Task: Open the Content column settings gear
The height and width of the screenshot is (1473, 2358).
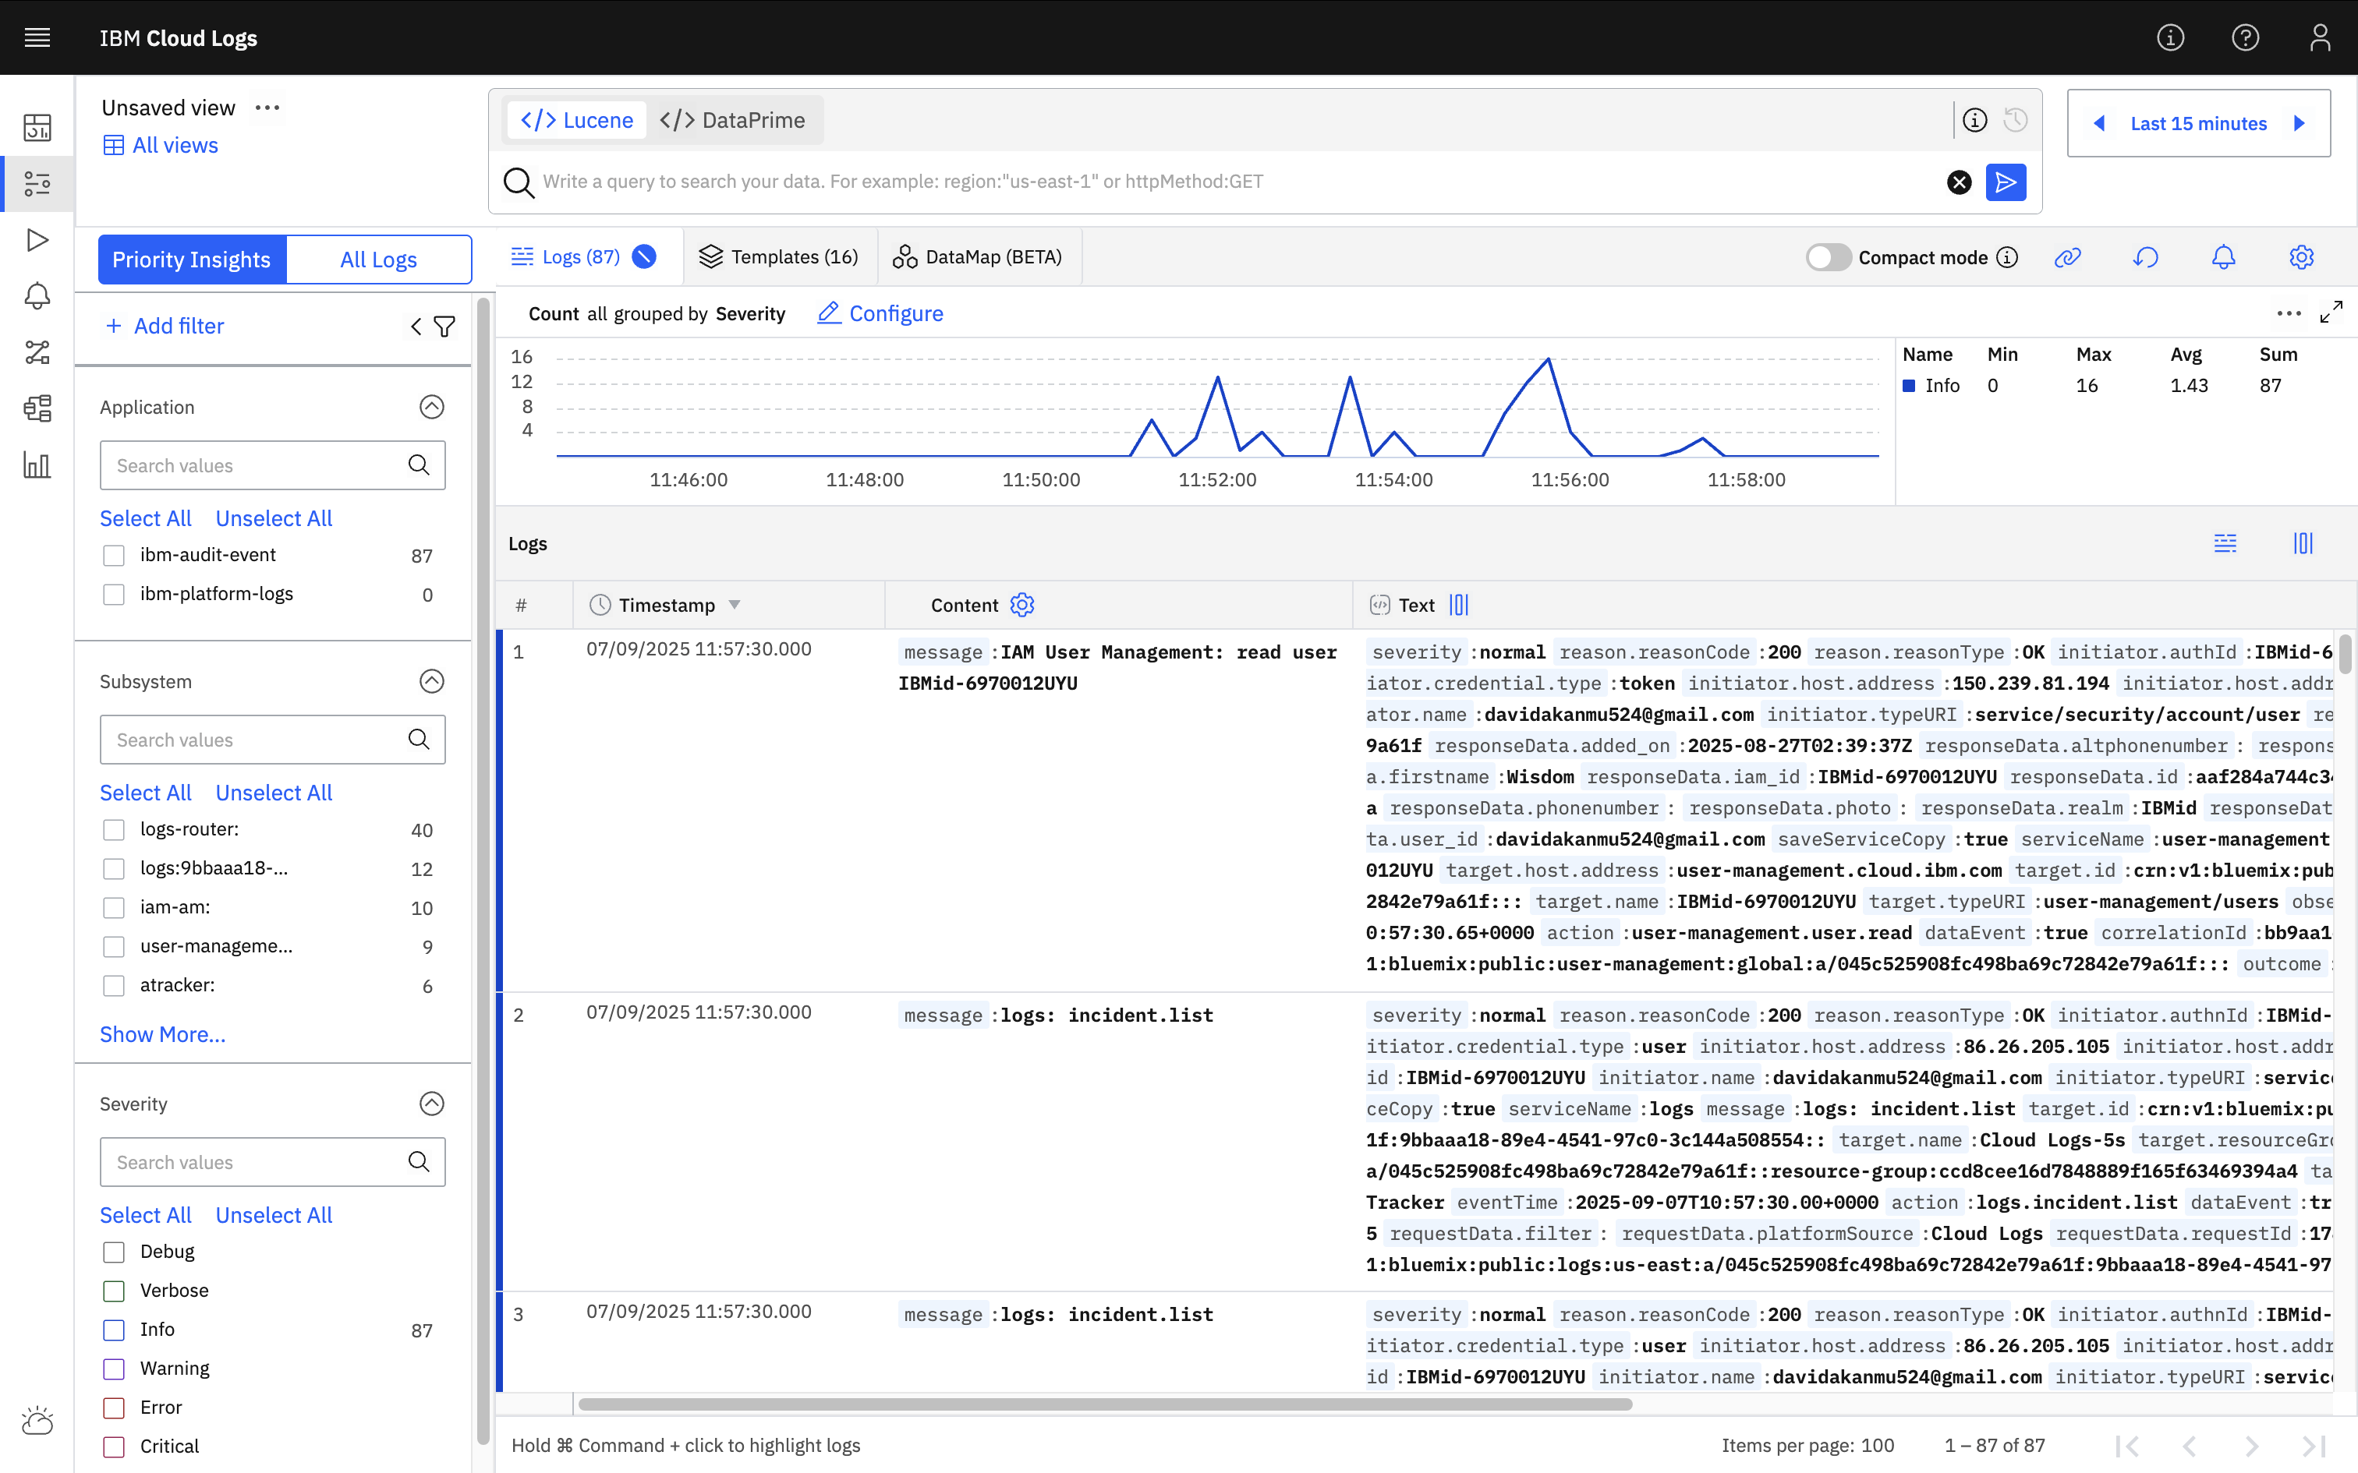Action: [1021, 604]
